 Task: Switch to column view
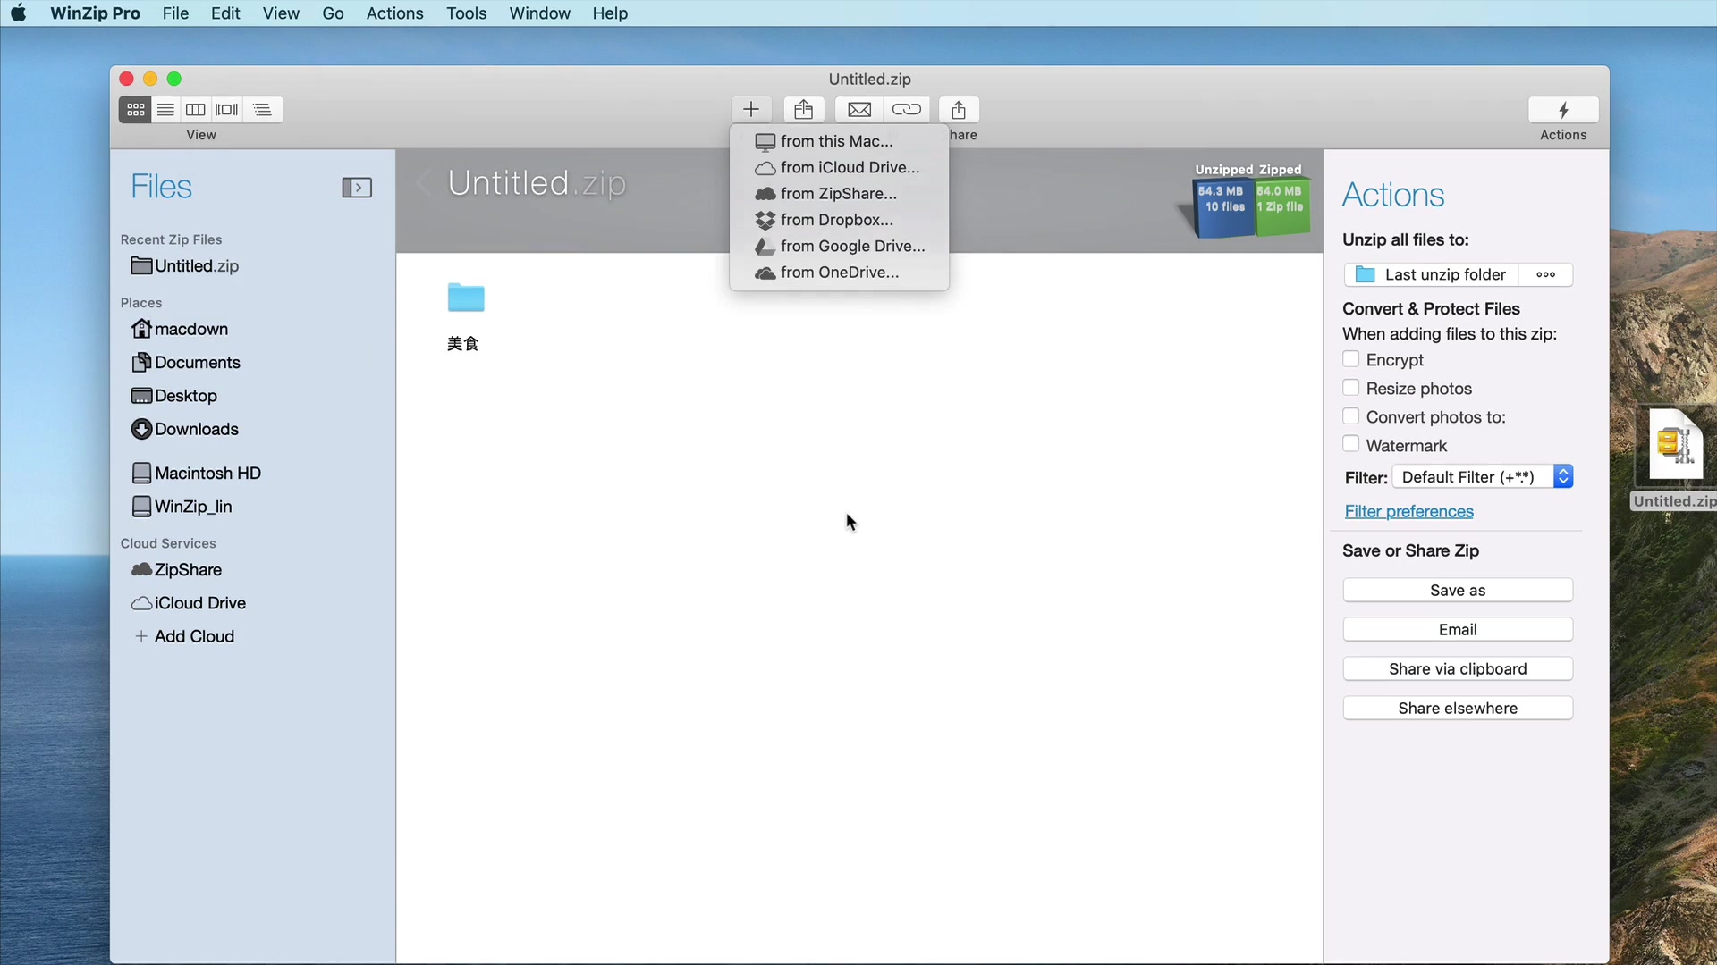click(x=195, y=110)
